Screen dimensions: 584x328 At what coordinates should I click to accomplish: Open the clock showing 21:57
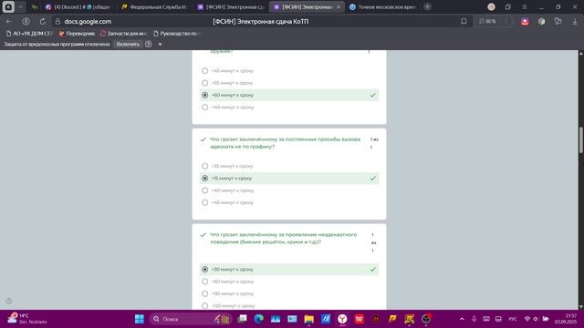(566, 319)
